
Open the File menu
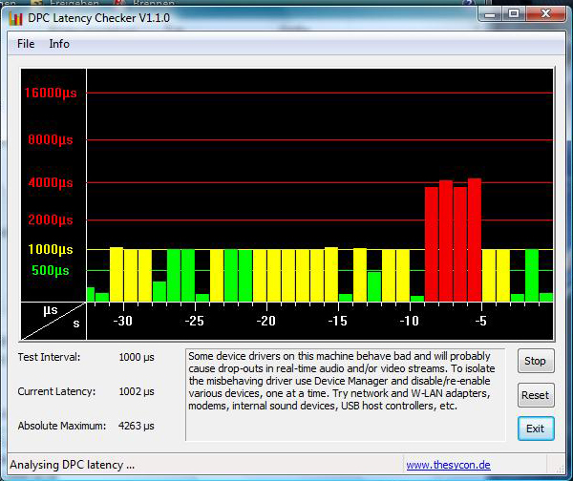[x=26, y=44]
